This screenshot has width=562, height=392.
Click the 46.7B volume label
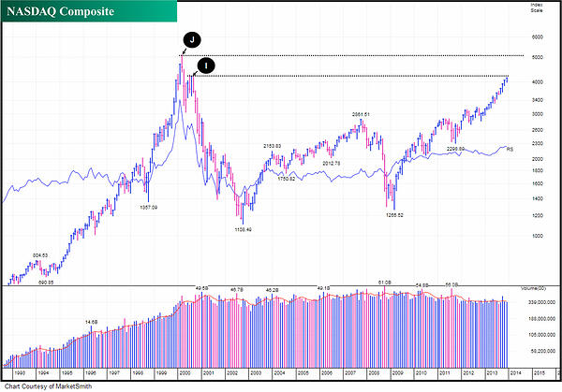point(237,290)
